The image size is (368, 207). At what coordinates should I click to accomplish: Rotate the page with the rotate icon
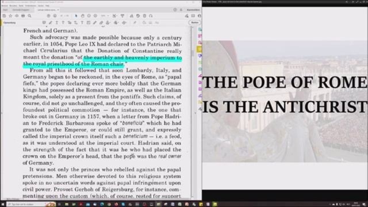point(138,16)
